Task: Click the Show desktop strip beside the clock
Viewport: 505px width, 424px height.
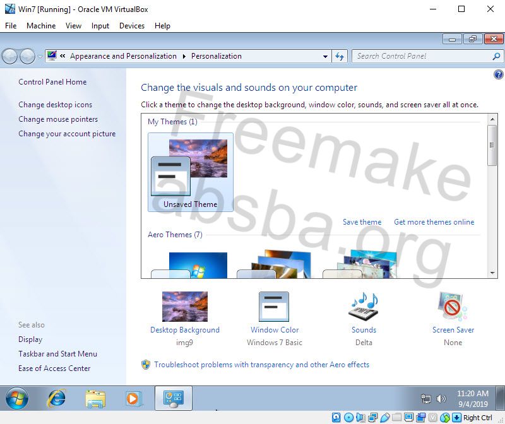Action: click(501, 398)
